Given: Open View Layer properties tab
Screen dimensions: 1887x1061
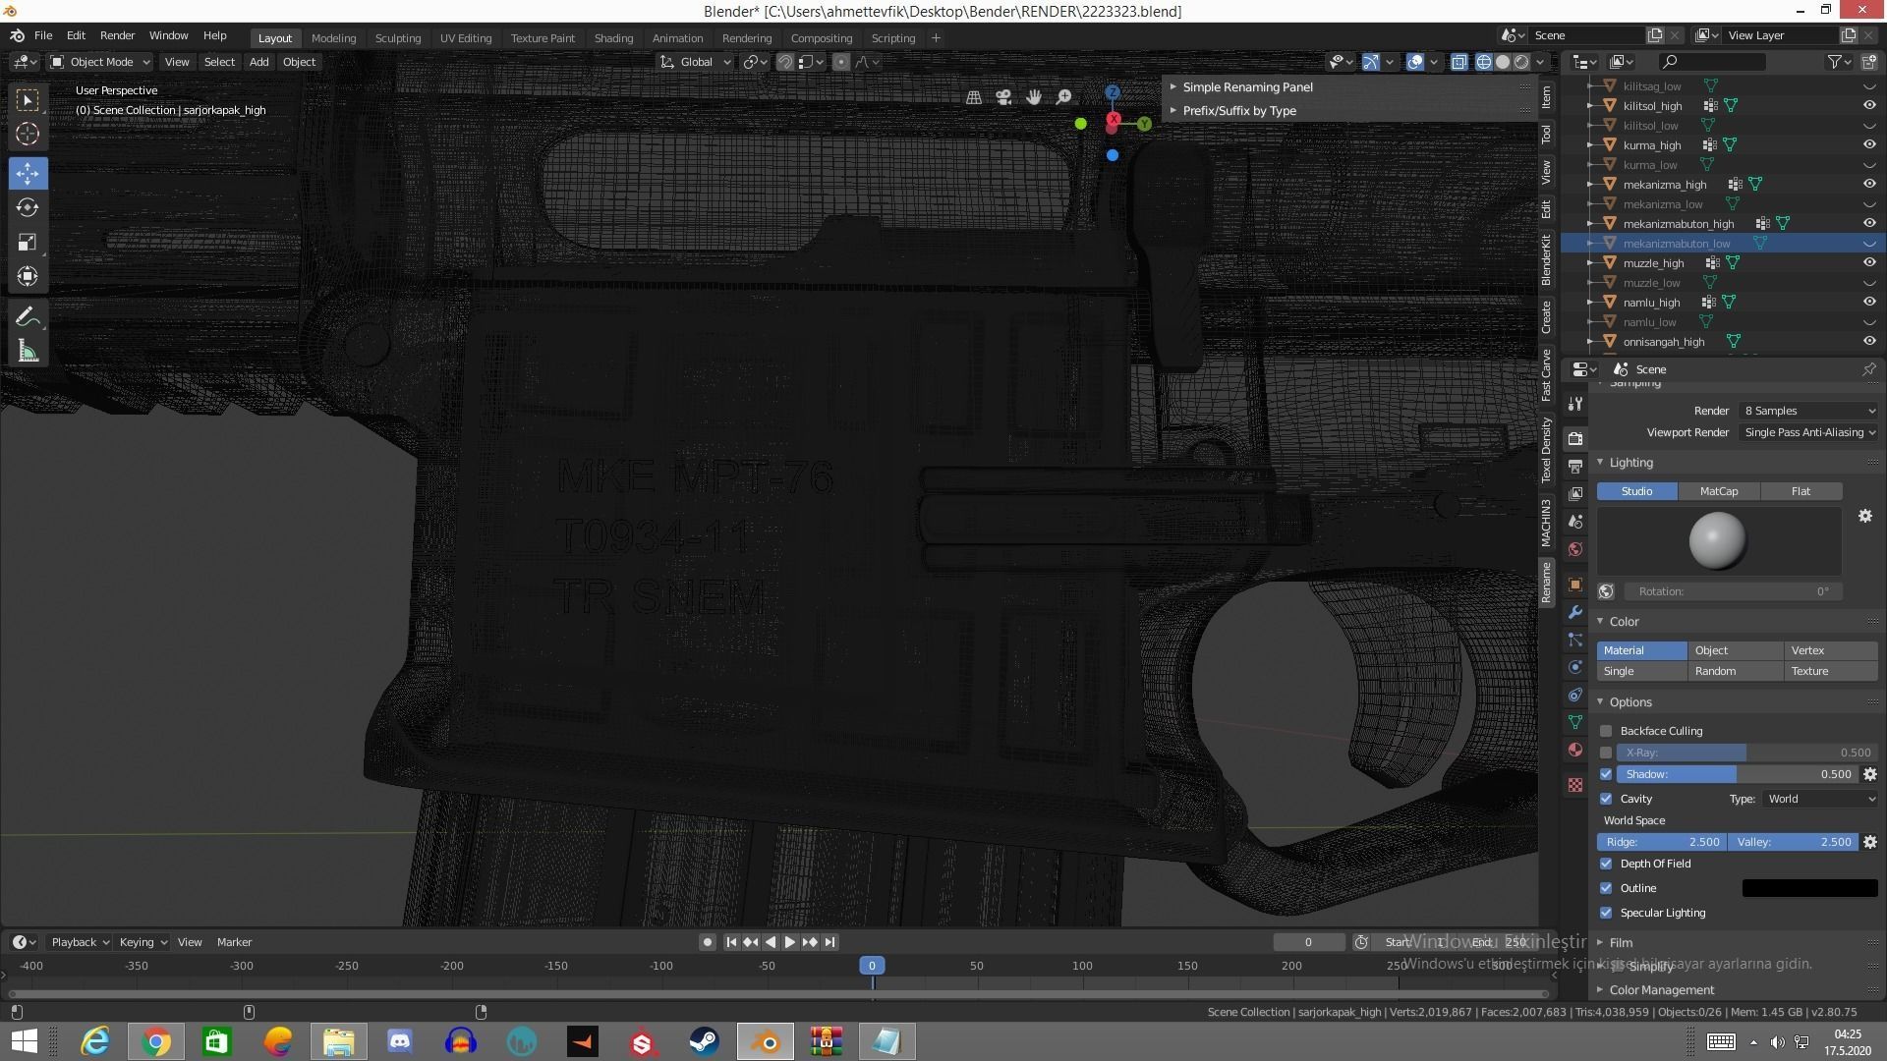Looking at the screenshot, I should point(1575,493).
